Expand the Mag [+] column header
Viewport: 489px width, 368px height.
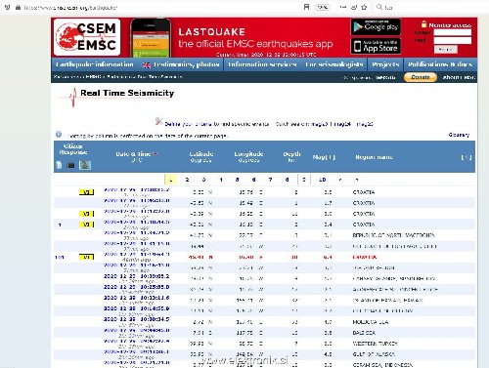point(324,157)
